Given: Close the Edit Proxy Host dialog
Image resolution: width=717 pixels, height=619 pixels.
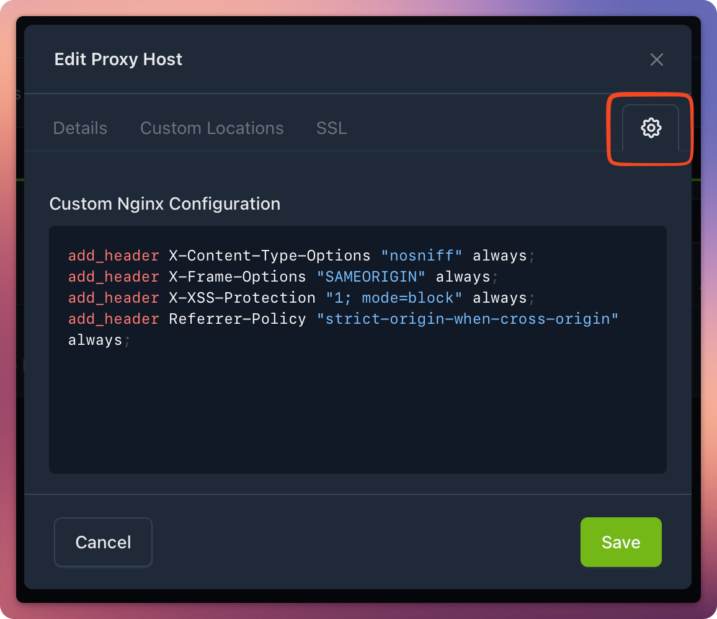Looking at the screenshot, I should pos(656,60).
